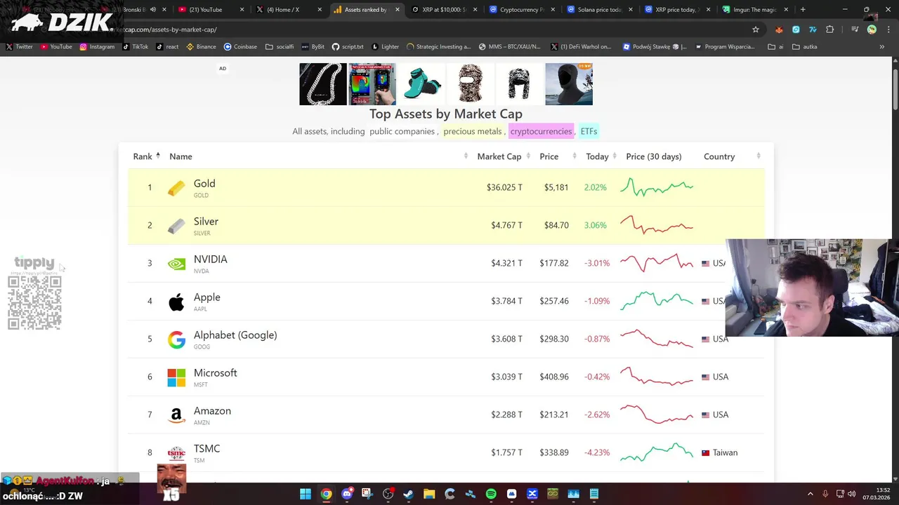This screenshot has height=505, width=899.
Task: Toggle the precious metals filter
Action: coord(473,131)
